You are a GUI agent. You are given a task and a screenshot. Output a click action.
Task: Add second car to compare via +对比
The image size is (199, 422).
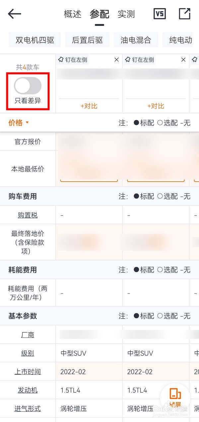(x=156, y=106)
